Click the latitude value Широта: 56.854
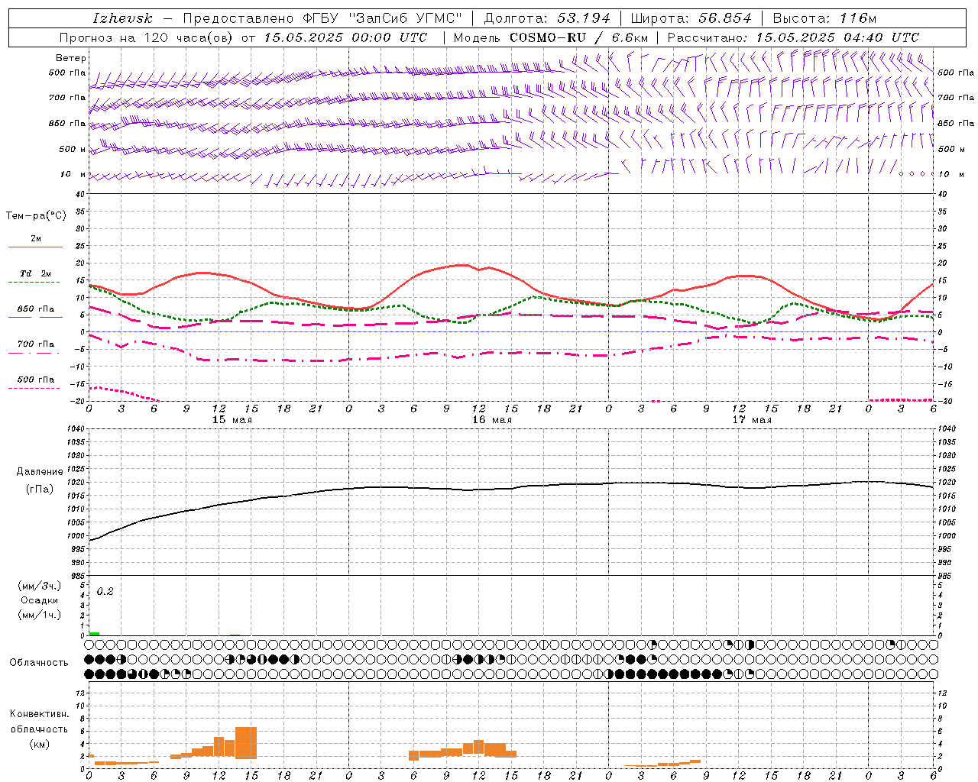This screenshot has width=978, height=782. click(691, 18)
